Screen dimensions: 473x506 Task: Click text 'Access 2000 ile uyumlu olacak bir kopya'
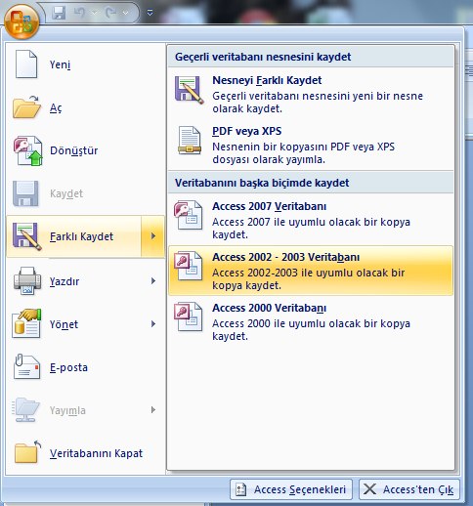[311, 323]
